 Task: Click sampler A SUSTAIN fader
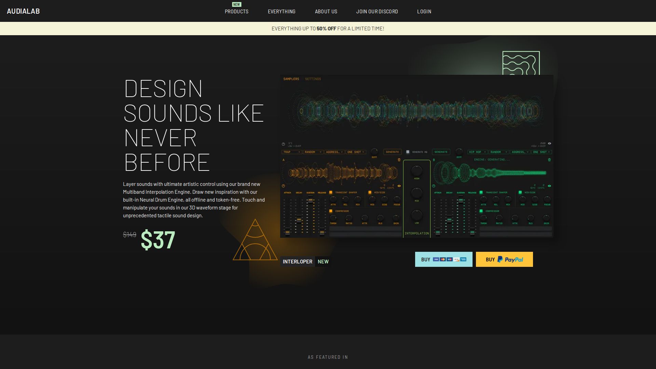(x=310, y=201)
